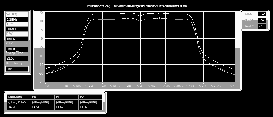
Task: Click the PSD plot title text
Action: (137, 6)
